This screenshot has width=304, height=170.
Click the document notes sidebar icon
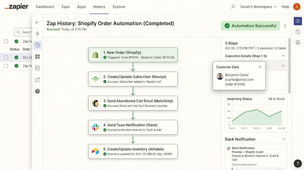pyautogui.click(x=38, y=68)
